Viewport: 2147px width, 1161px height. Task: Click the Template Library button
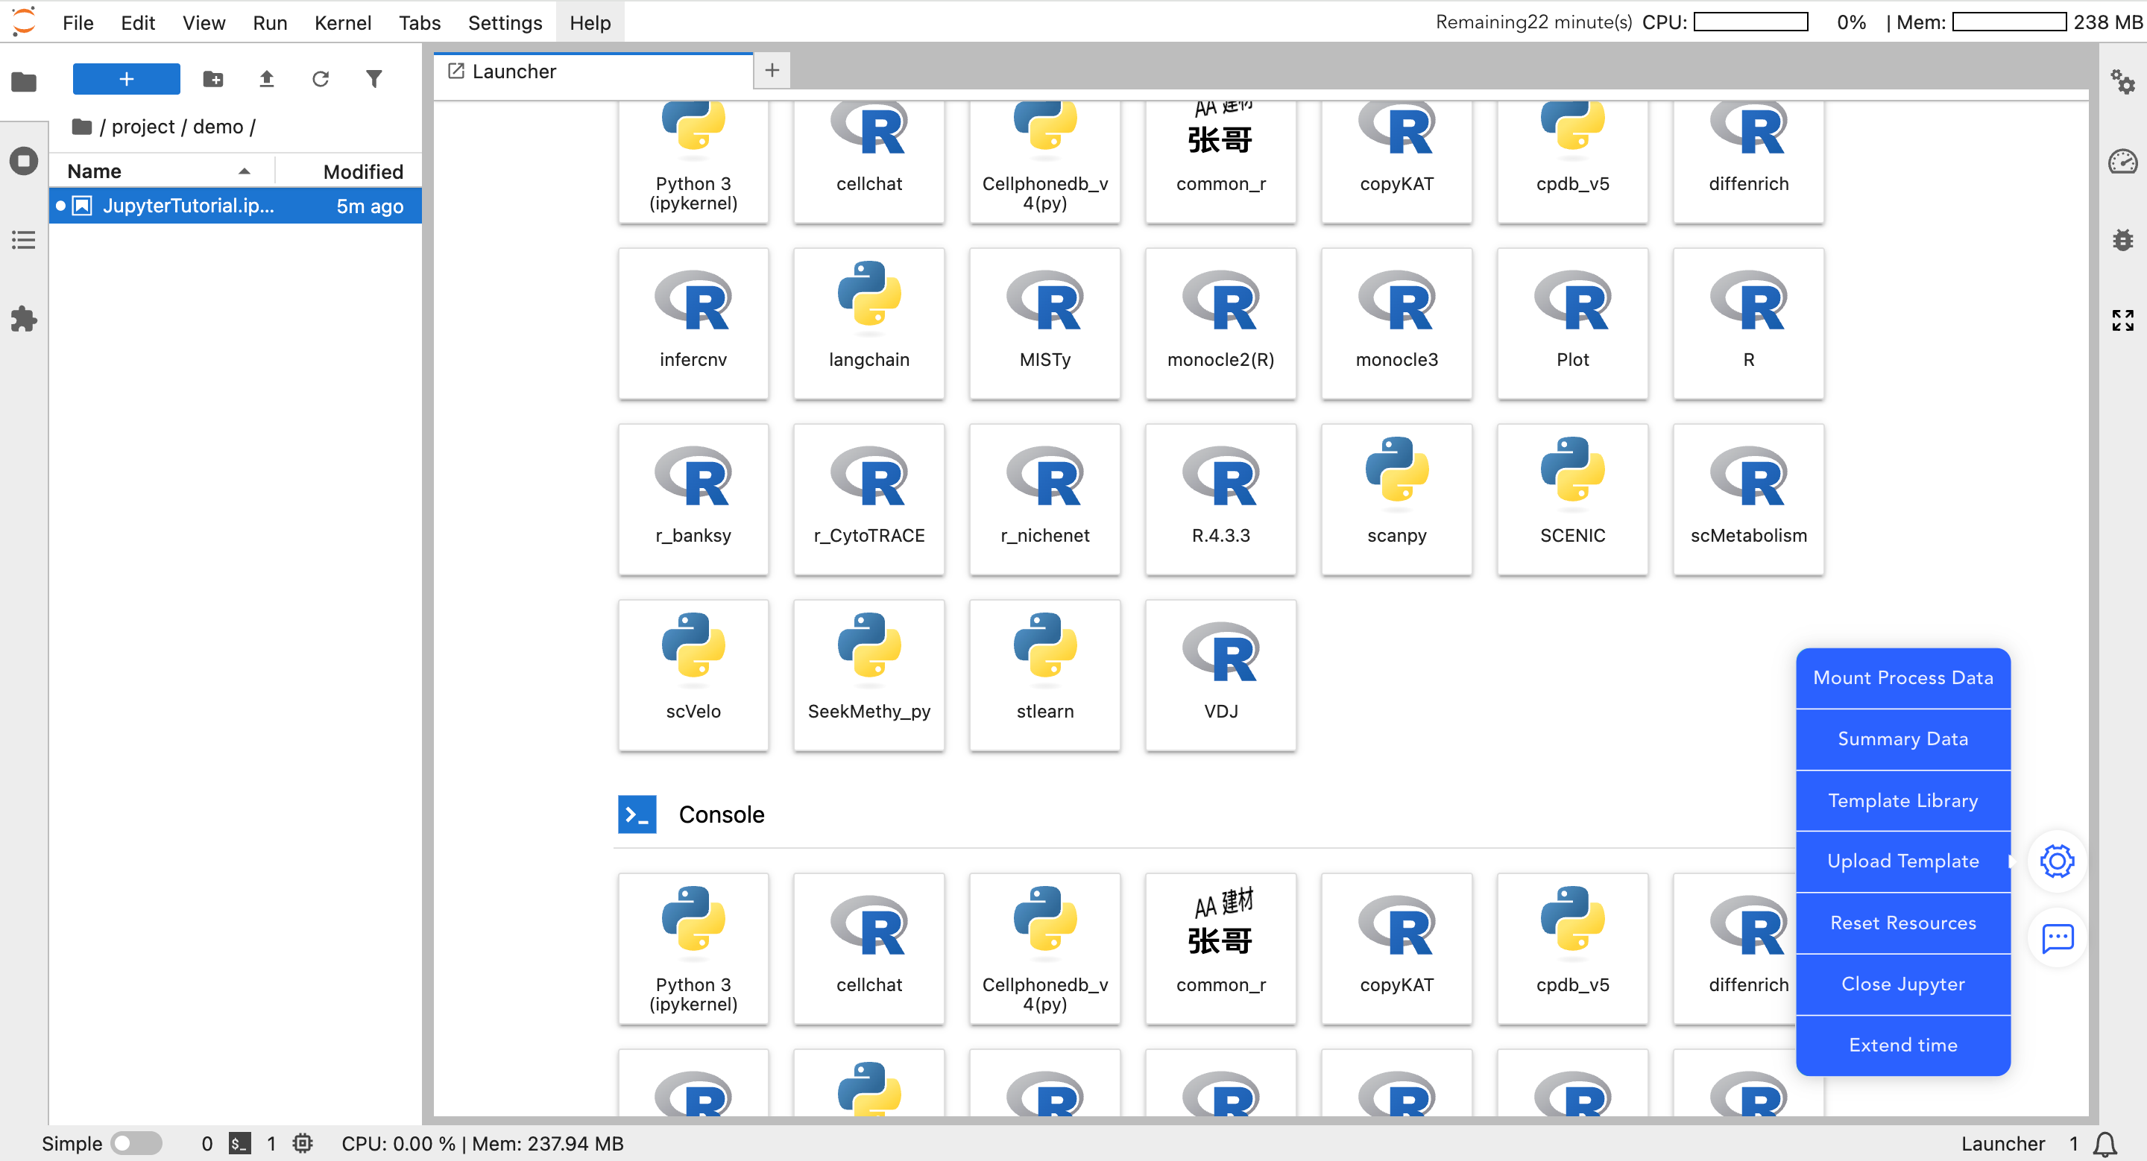1902,800
